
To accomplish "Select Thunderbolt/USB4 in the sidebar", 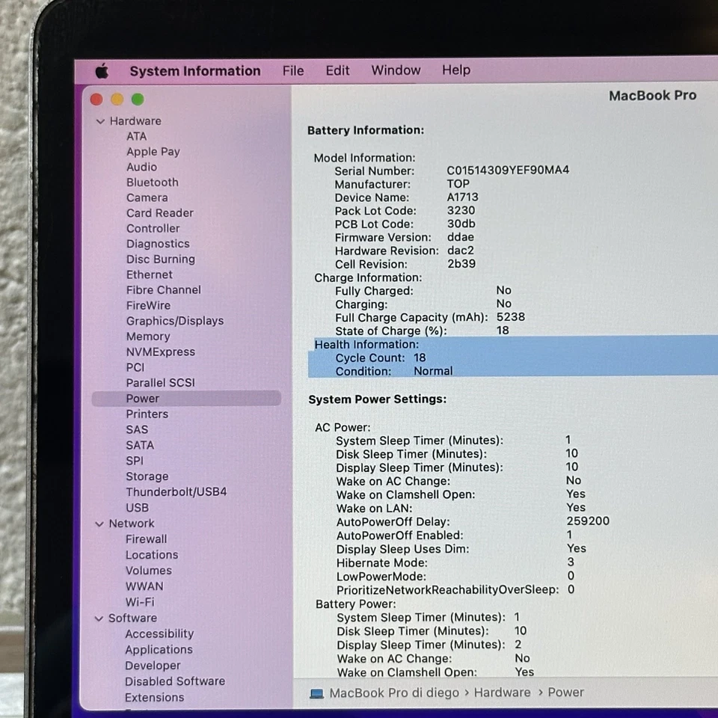I will (177, 492).
